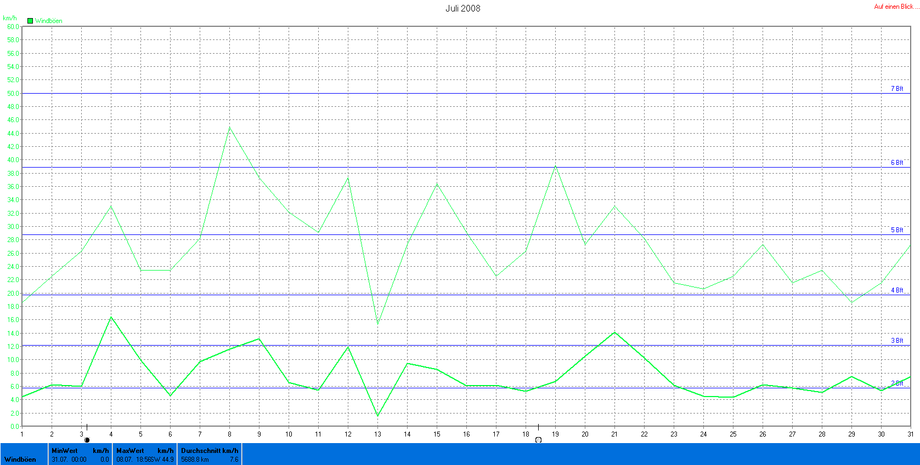Screen dimensions: 920x465
Task: Click day '12' on the x-axis
Action: [x=348, y=434]
